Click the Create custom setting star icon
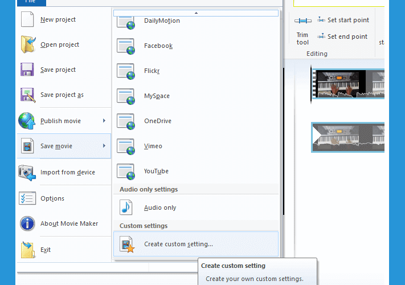 pos(127,244)
